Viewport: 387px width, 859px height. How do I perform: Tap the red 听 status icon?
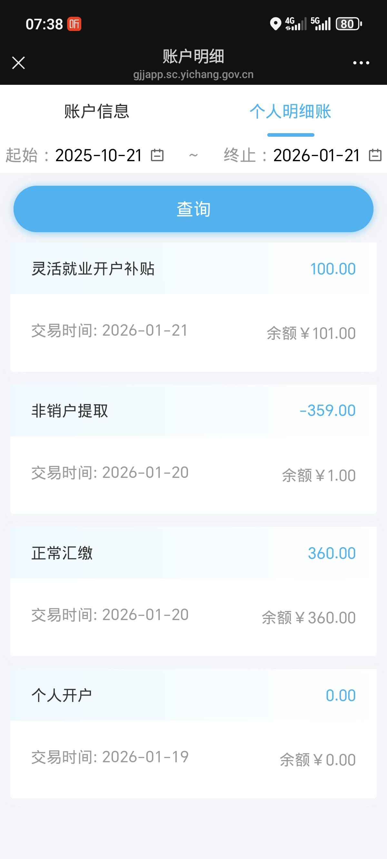point(74,24)
